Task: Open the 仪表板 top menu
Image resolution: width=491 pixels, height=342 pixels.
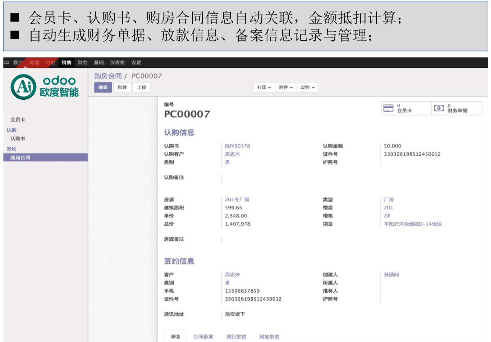Action: [x=117, y=63]
